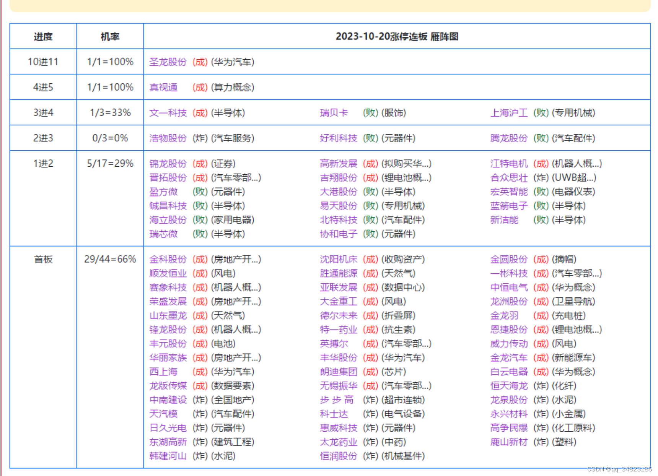
Task: Open the 大金重工 stock link
Action: (339, 302)
